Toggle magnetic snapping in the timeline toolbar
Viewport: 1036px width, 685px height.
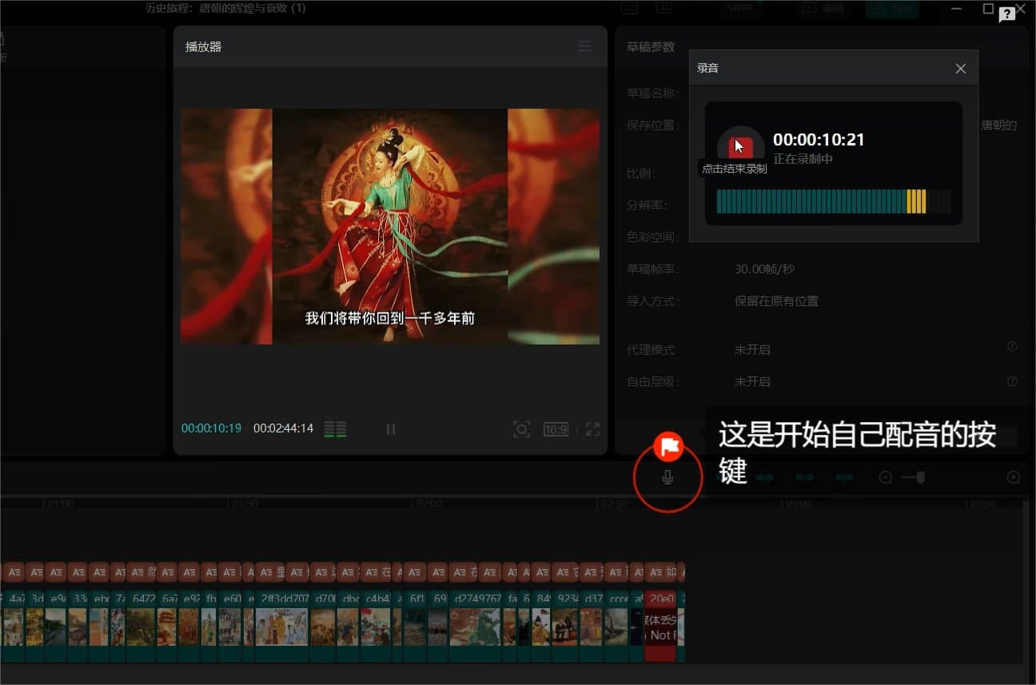point(764,477)
